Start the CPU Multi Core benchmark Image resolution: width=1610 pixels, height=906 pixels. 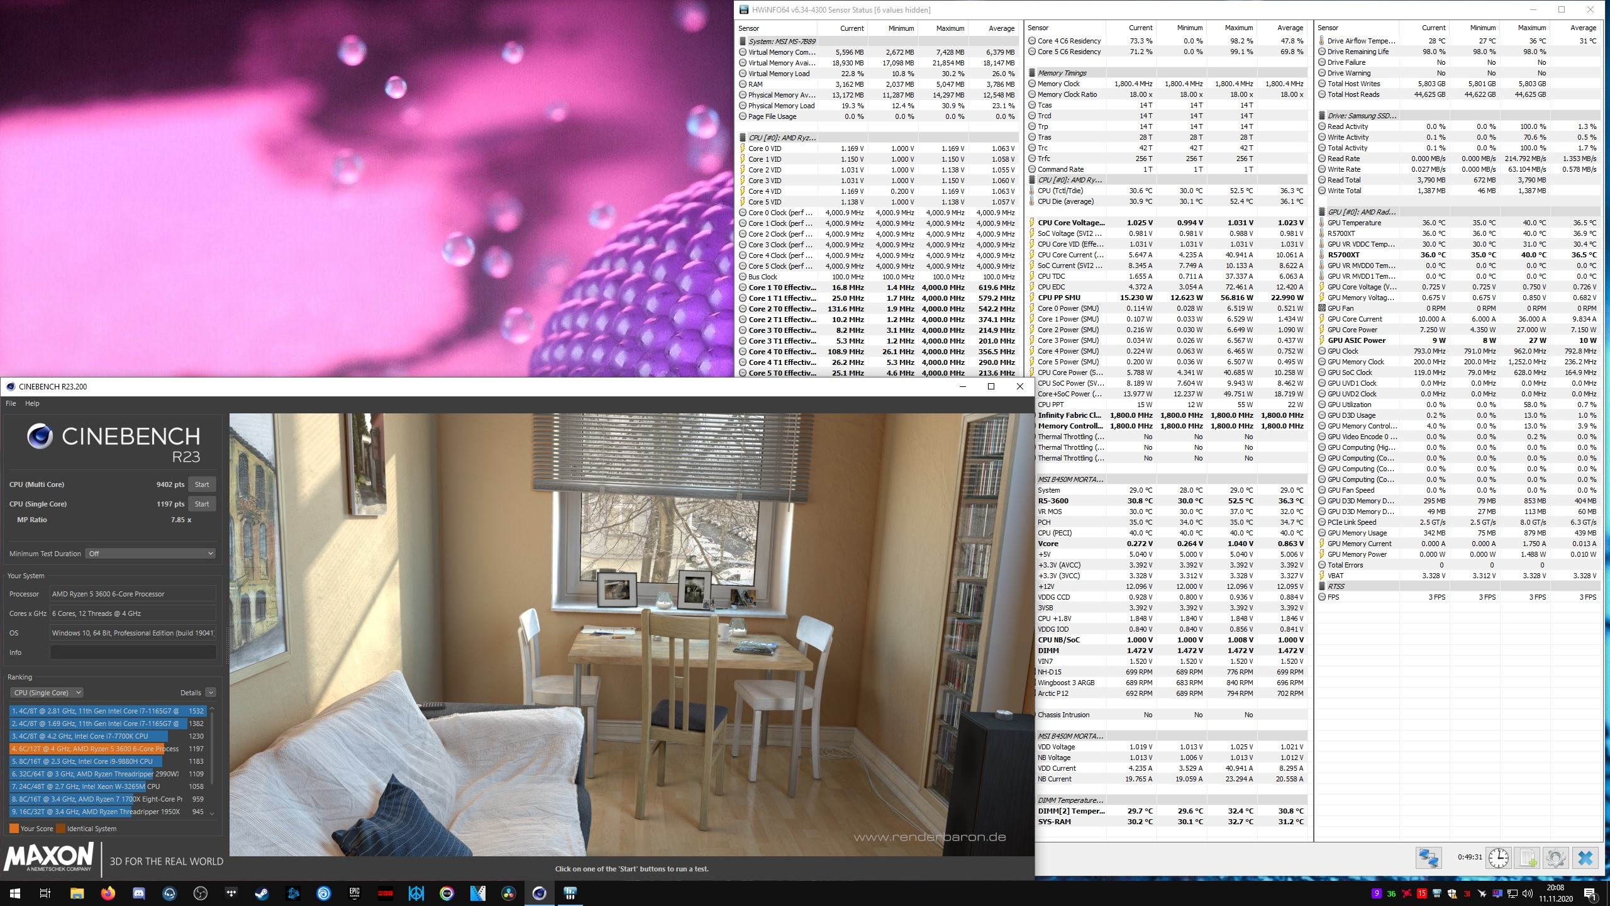click(x=202, y=484)
